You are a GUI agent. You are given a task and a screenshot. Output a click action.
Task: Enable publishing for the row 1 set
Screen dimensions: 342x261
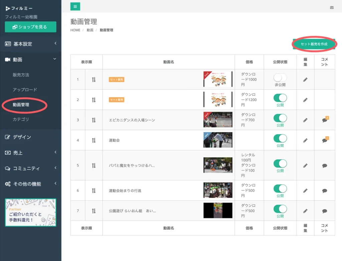(280, 78)
